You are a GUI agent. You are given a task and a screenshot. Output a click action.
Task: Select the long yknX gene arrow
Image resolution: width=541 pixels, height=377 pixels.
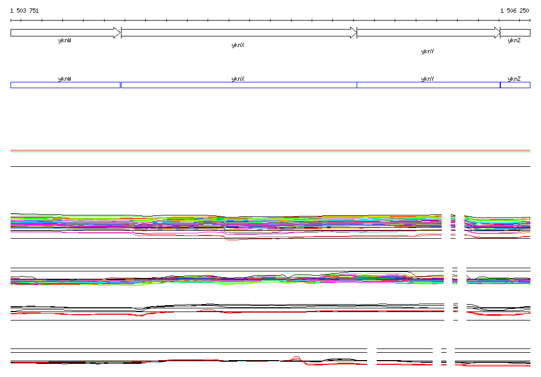tap(238, 33)
